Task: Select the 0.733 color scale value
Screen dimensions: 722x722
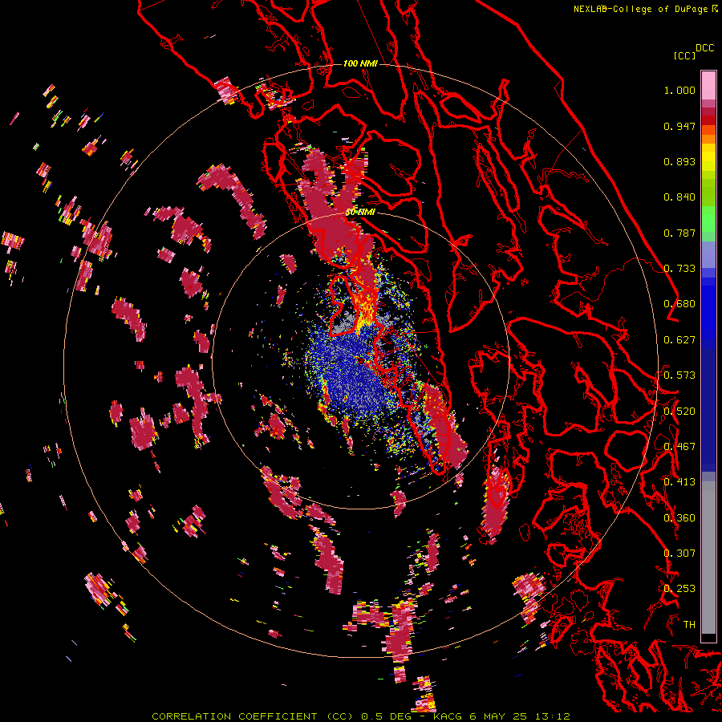Action: pyautogui.click(x=679, y=269)
